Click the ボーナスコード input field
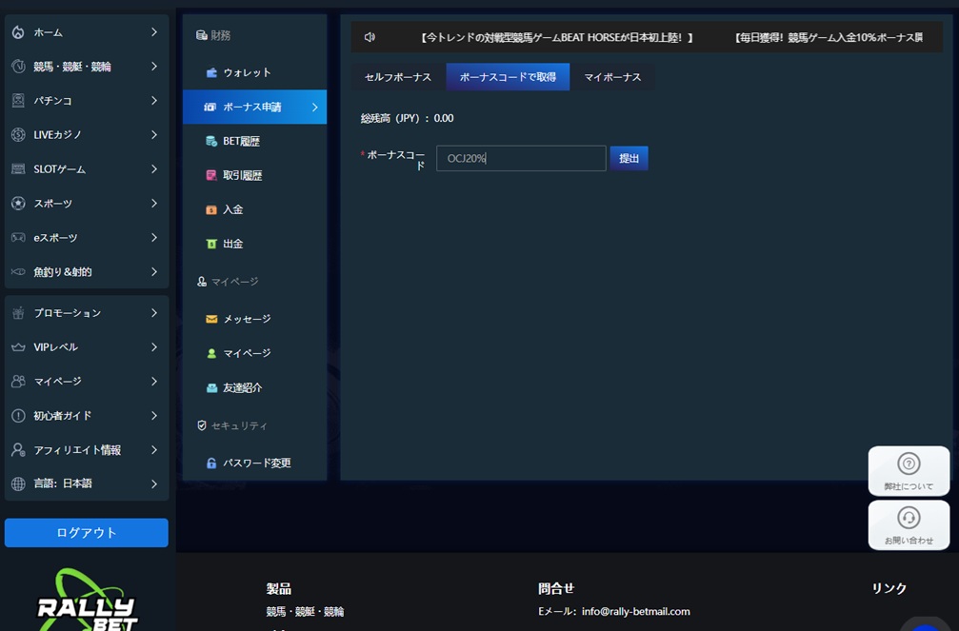Viewport: 959px width, 631px height. click(521, 158)
